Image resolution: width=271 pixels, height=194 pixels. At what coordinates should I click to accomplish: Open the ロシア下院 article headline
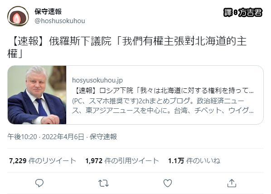click(x=164, y=91)
